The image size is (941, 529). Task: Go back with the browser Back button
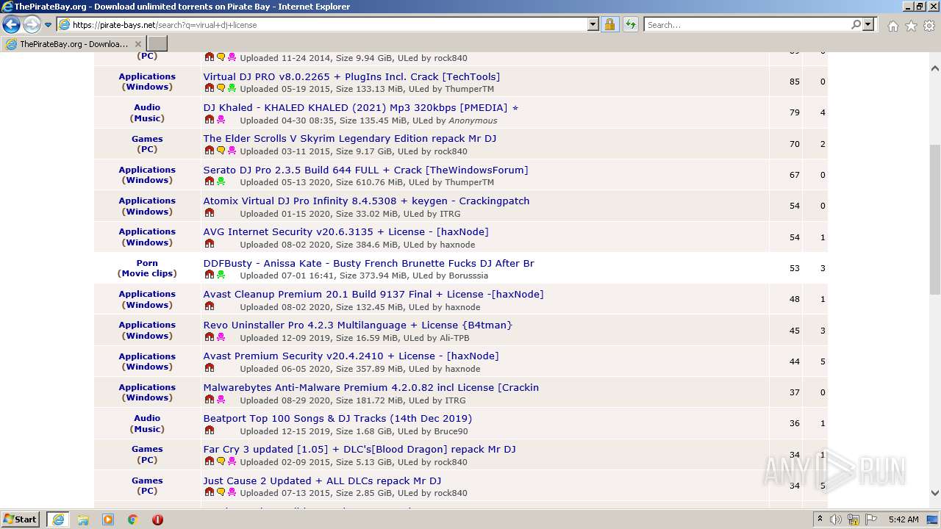pyautogui.click(x=11, y=24)
